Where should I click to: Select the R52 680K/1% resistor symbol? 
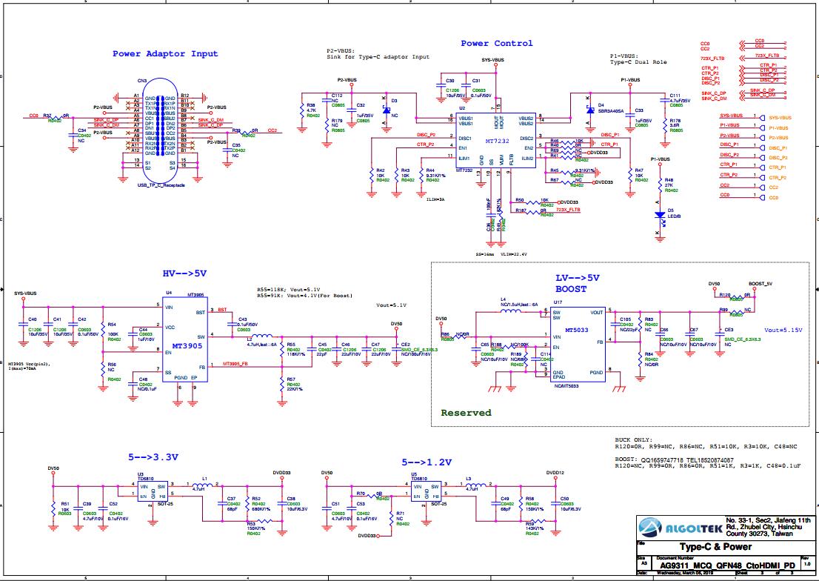[247, 505]
